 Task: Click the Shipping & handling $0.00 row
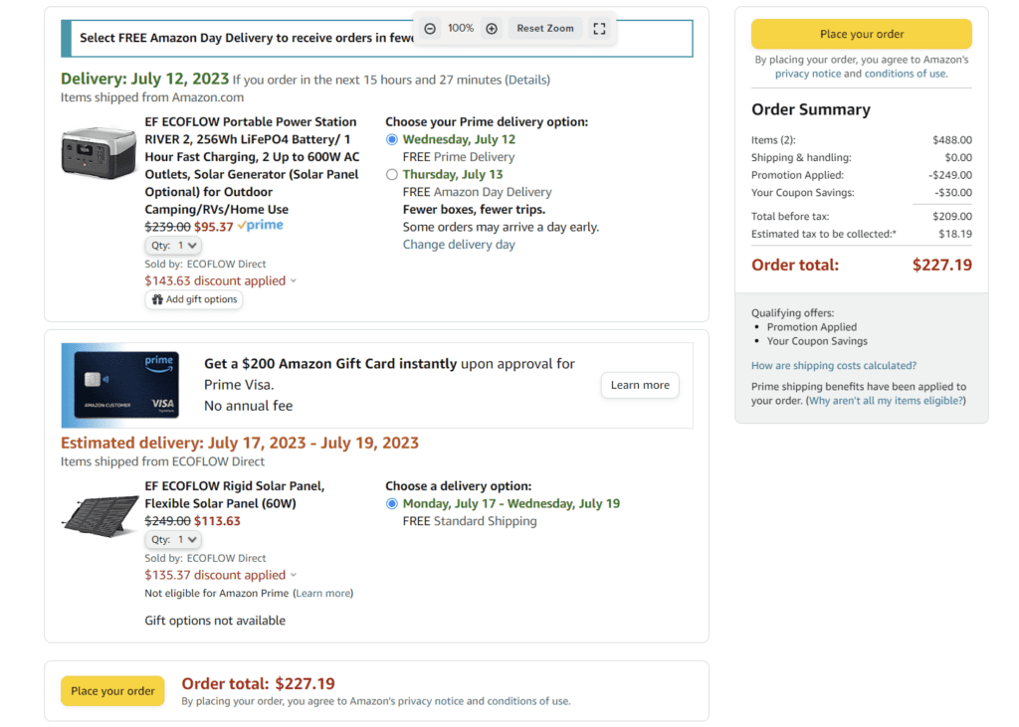point(862,158)
